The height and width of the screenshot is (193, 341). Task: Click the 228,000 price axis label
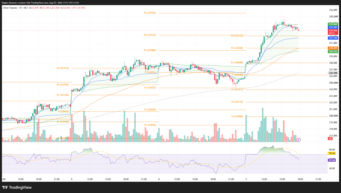333,63
